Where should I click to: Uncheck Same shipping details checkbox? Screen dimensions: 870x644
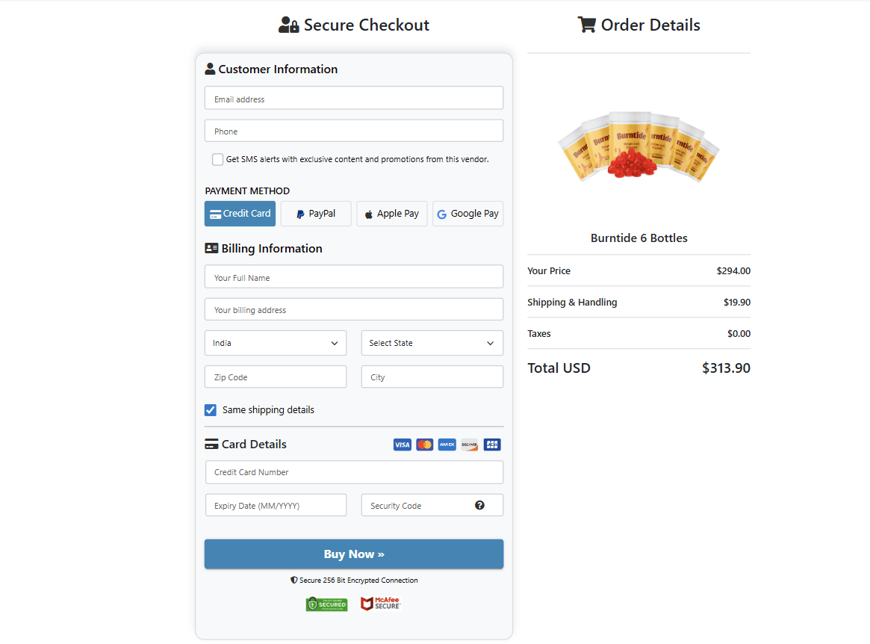211,410
